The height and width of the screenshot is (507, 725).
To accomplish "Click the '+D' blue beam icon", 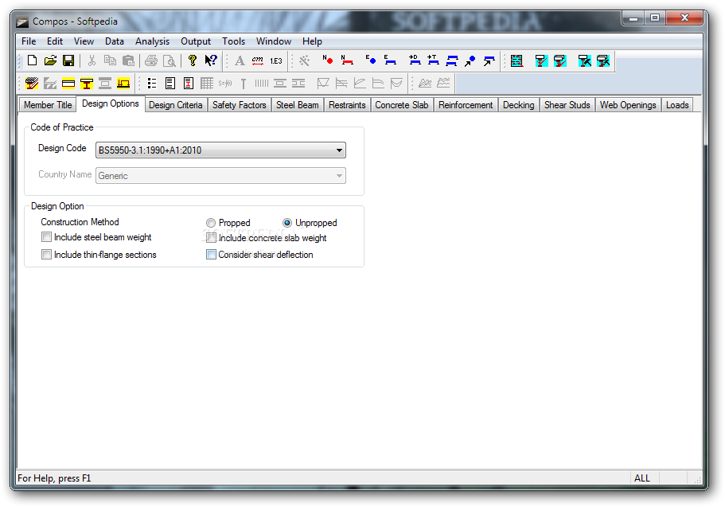I will pos(415,60).
